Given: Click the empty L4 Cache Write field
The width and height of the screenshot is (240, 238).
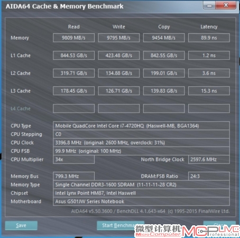Looking at the screenshot, I should (x=119, y=108).
